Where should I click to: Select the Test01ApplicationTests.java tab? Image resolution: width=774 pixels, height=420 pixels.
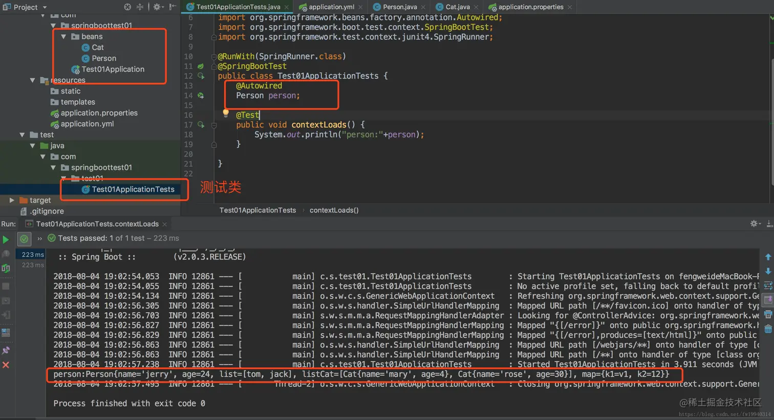point(238,7)
